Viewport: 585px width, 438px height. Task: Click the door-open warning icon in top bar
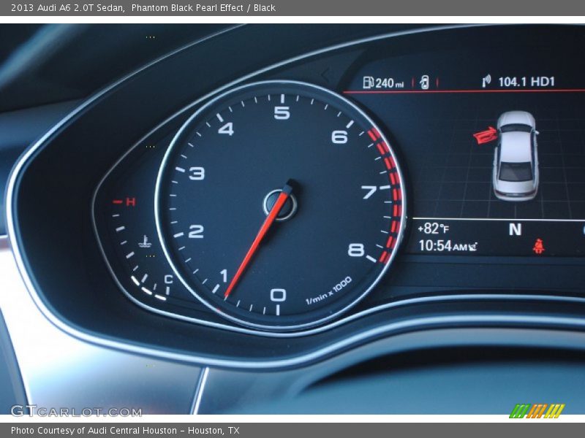[424, 82]
